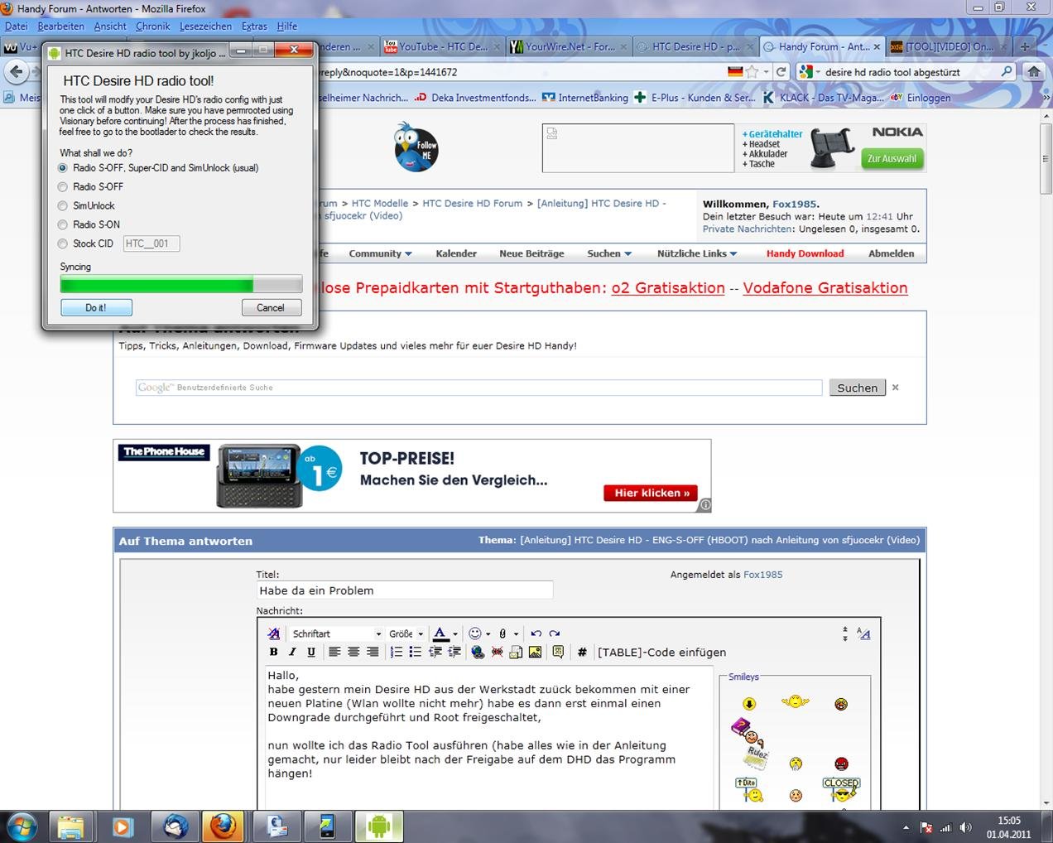Click the Stock CID text field
The width and height of the screenshot is (1053, 843).
click(151, 243)
